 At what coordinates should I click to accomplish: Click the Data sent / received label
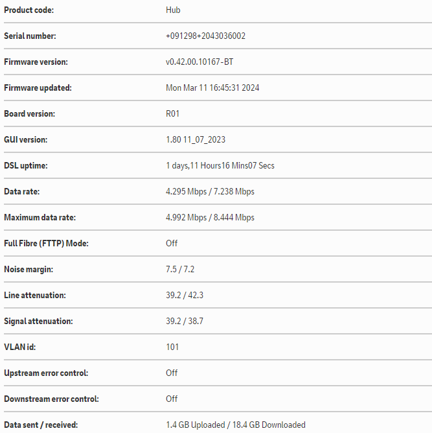click(41, 425)
